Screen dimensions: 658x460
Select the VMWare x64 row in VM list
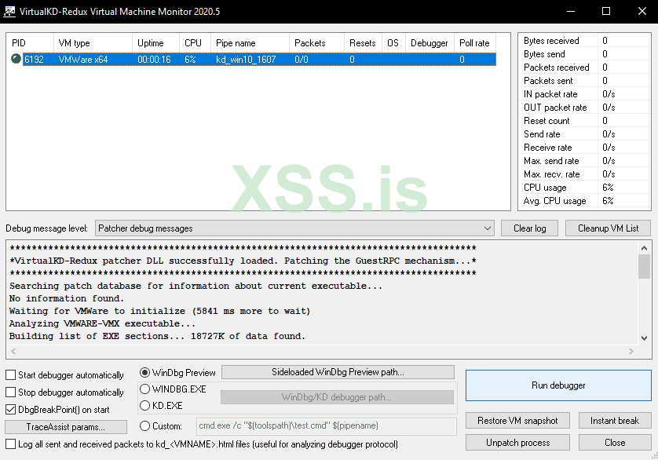pos(259,59)
